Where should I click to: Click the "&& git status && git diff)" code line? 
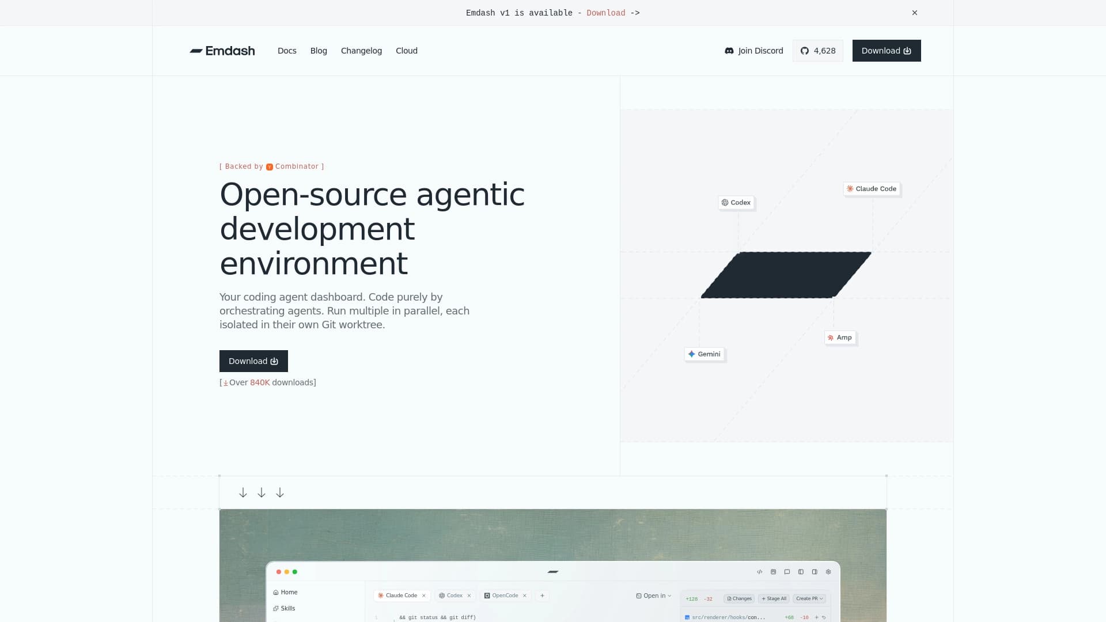point(438,617)
